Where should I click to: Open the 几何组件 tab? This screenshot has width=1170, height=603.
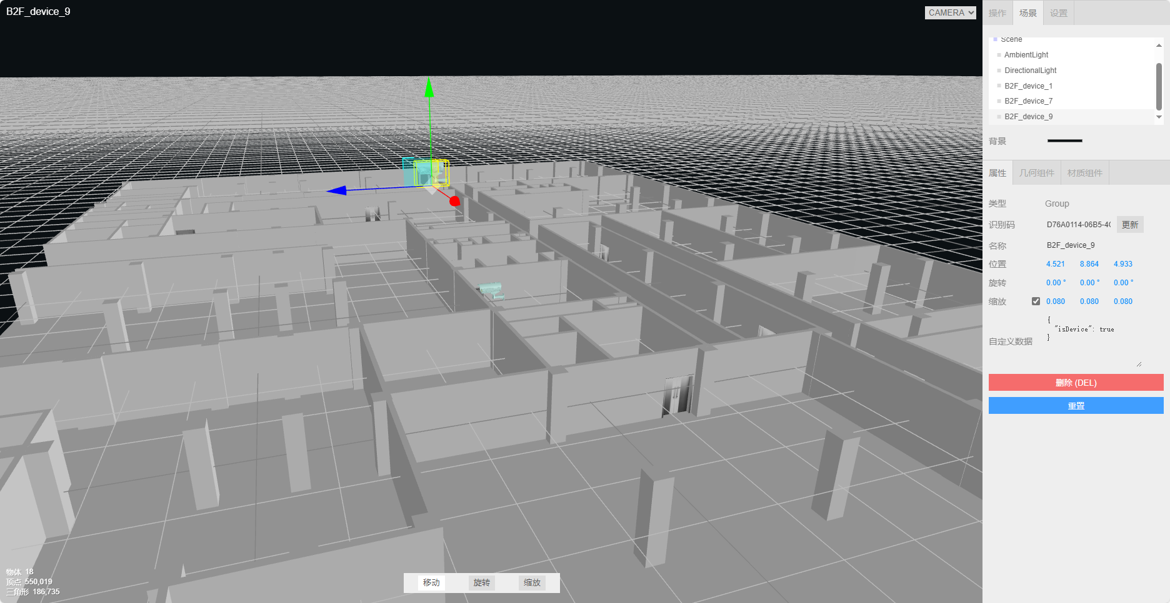(1037, 173)
